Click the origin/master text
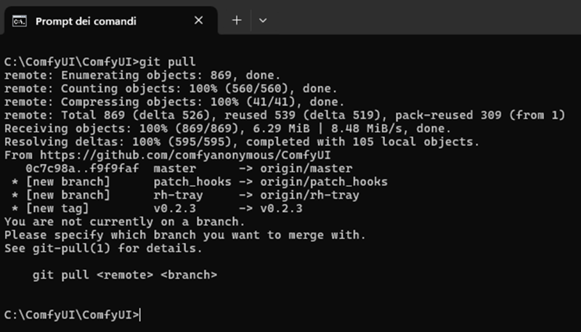This screenshot has width=581, height=332. (306, 169)
